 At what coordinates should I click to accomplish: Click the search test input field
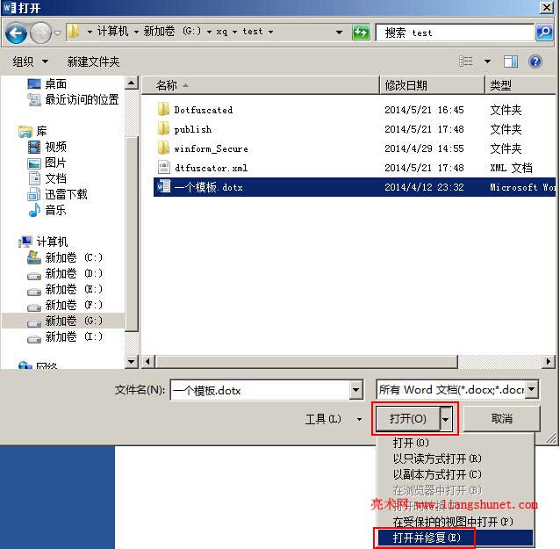tap(455, 33)
